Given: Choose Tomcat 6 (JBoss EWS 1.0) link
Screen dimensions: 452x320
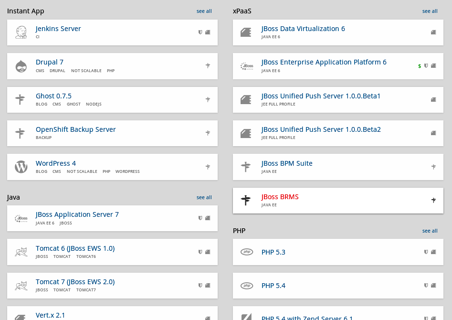Looking at the screenshot, I should pos(75,248).
